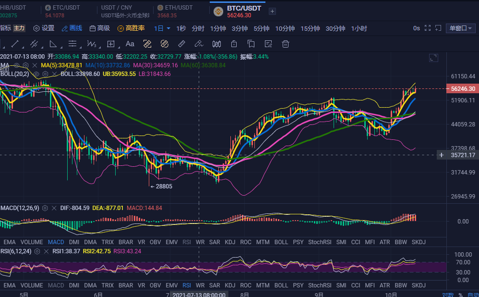This screenshot has width=479, height=297.
Task: Open the 单窗口 window layout dropdown
Action: pos(460,28)
